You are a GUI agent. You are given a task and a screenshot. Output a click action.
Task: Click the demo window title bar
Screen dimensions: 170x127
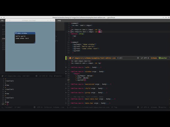click(25, 33)
